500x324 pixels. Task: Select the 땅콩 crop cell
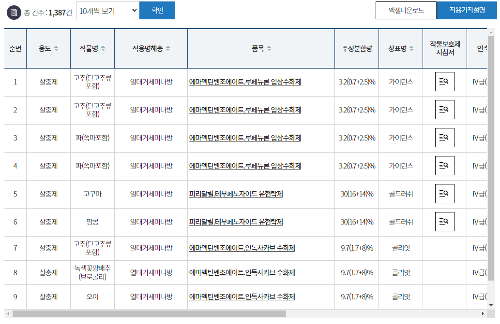point(92,222)
